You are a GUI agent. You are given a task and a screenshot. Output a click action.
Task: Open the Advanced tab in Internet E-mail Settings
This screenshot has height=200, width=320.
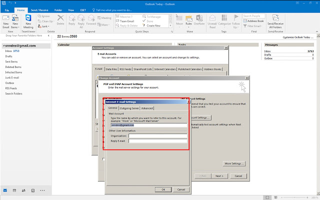tap(147, 108)
